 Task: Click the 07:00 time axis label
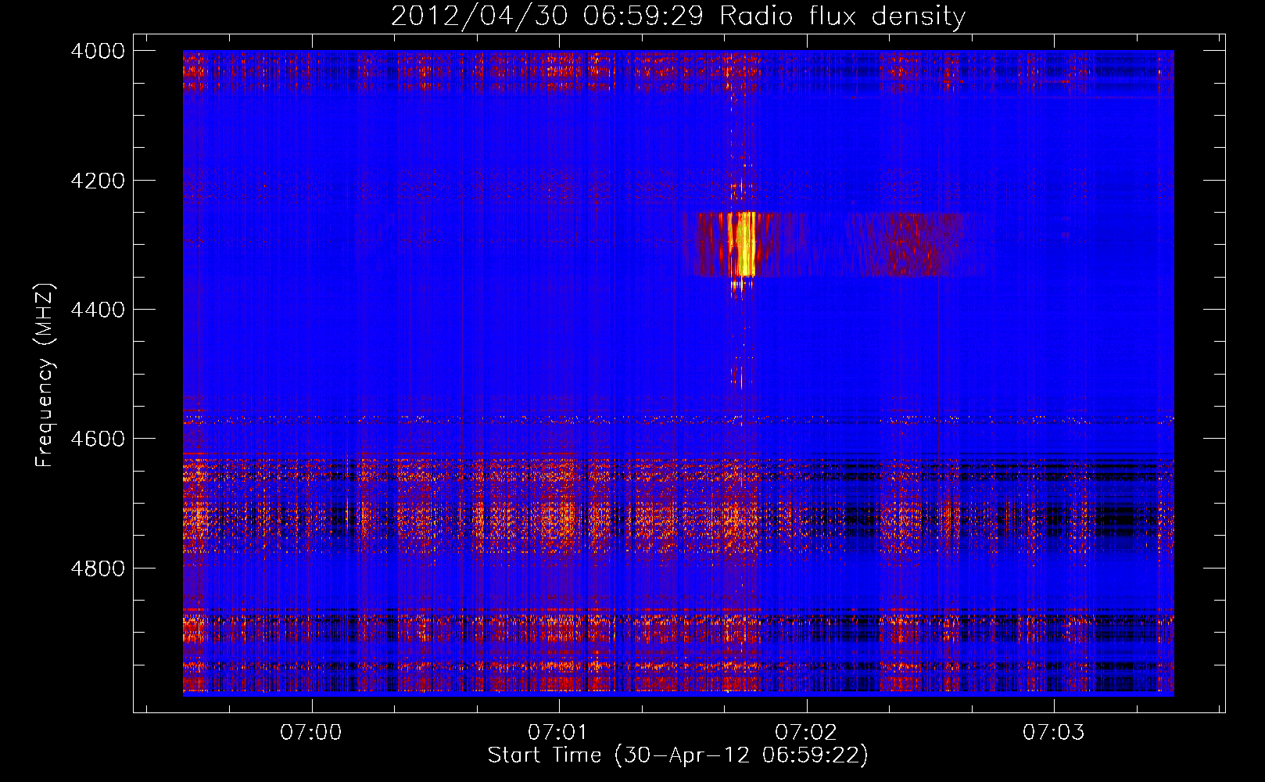[x=311, y=733]
